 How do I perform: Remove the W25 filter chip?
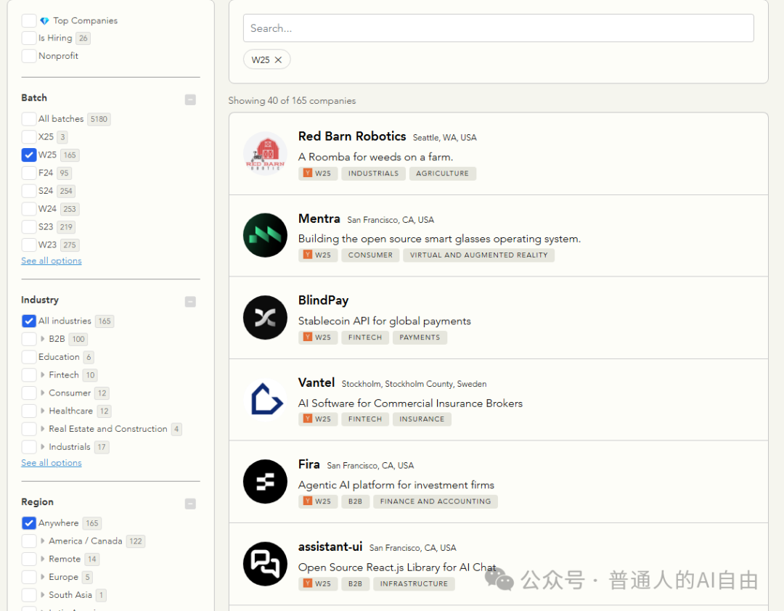click(279, 60)
